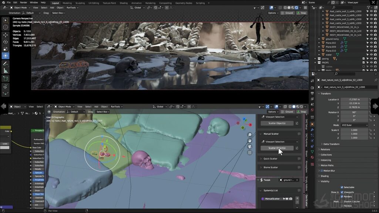Screen dimensions: 379x213
Task: Hide ground rocky object in viewport
Action: pos(372,39)
